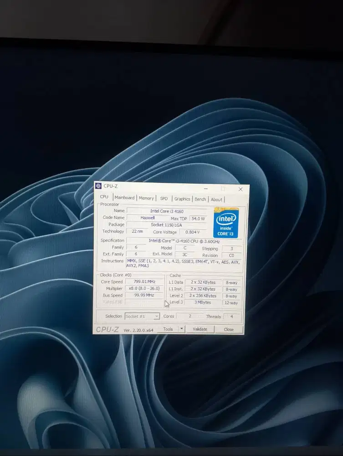Click the Revision value C0
This screenshot has height=456, width=343.
(231, 255)
